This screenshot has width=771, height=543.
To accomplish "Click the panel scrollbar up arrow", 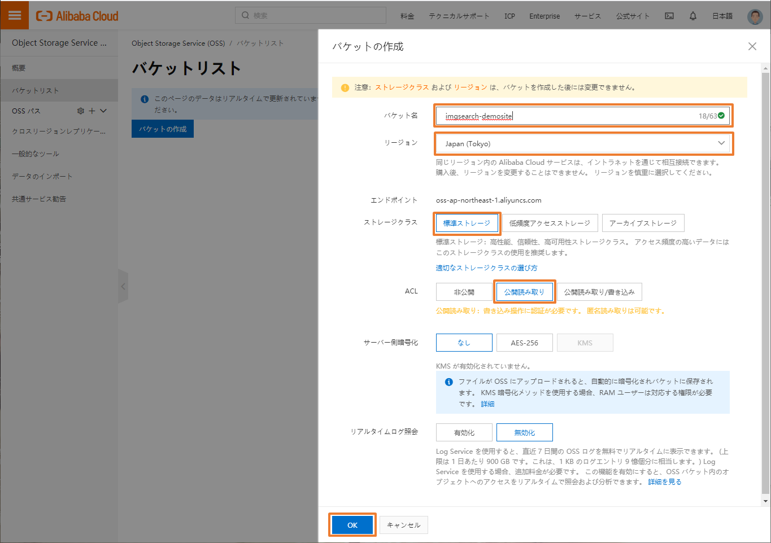I will click(x=765, y=68).
